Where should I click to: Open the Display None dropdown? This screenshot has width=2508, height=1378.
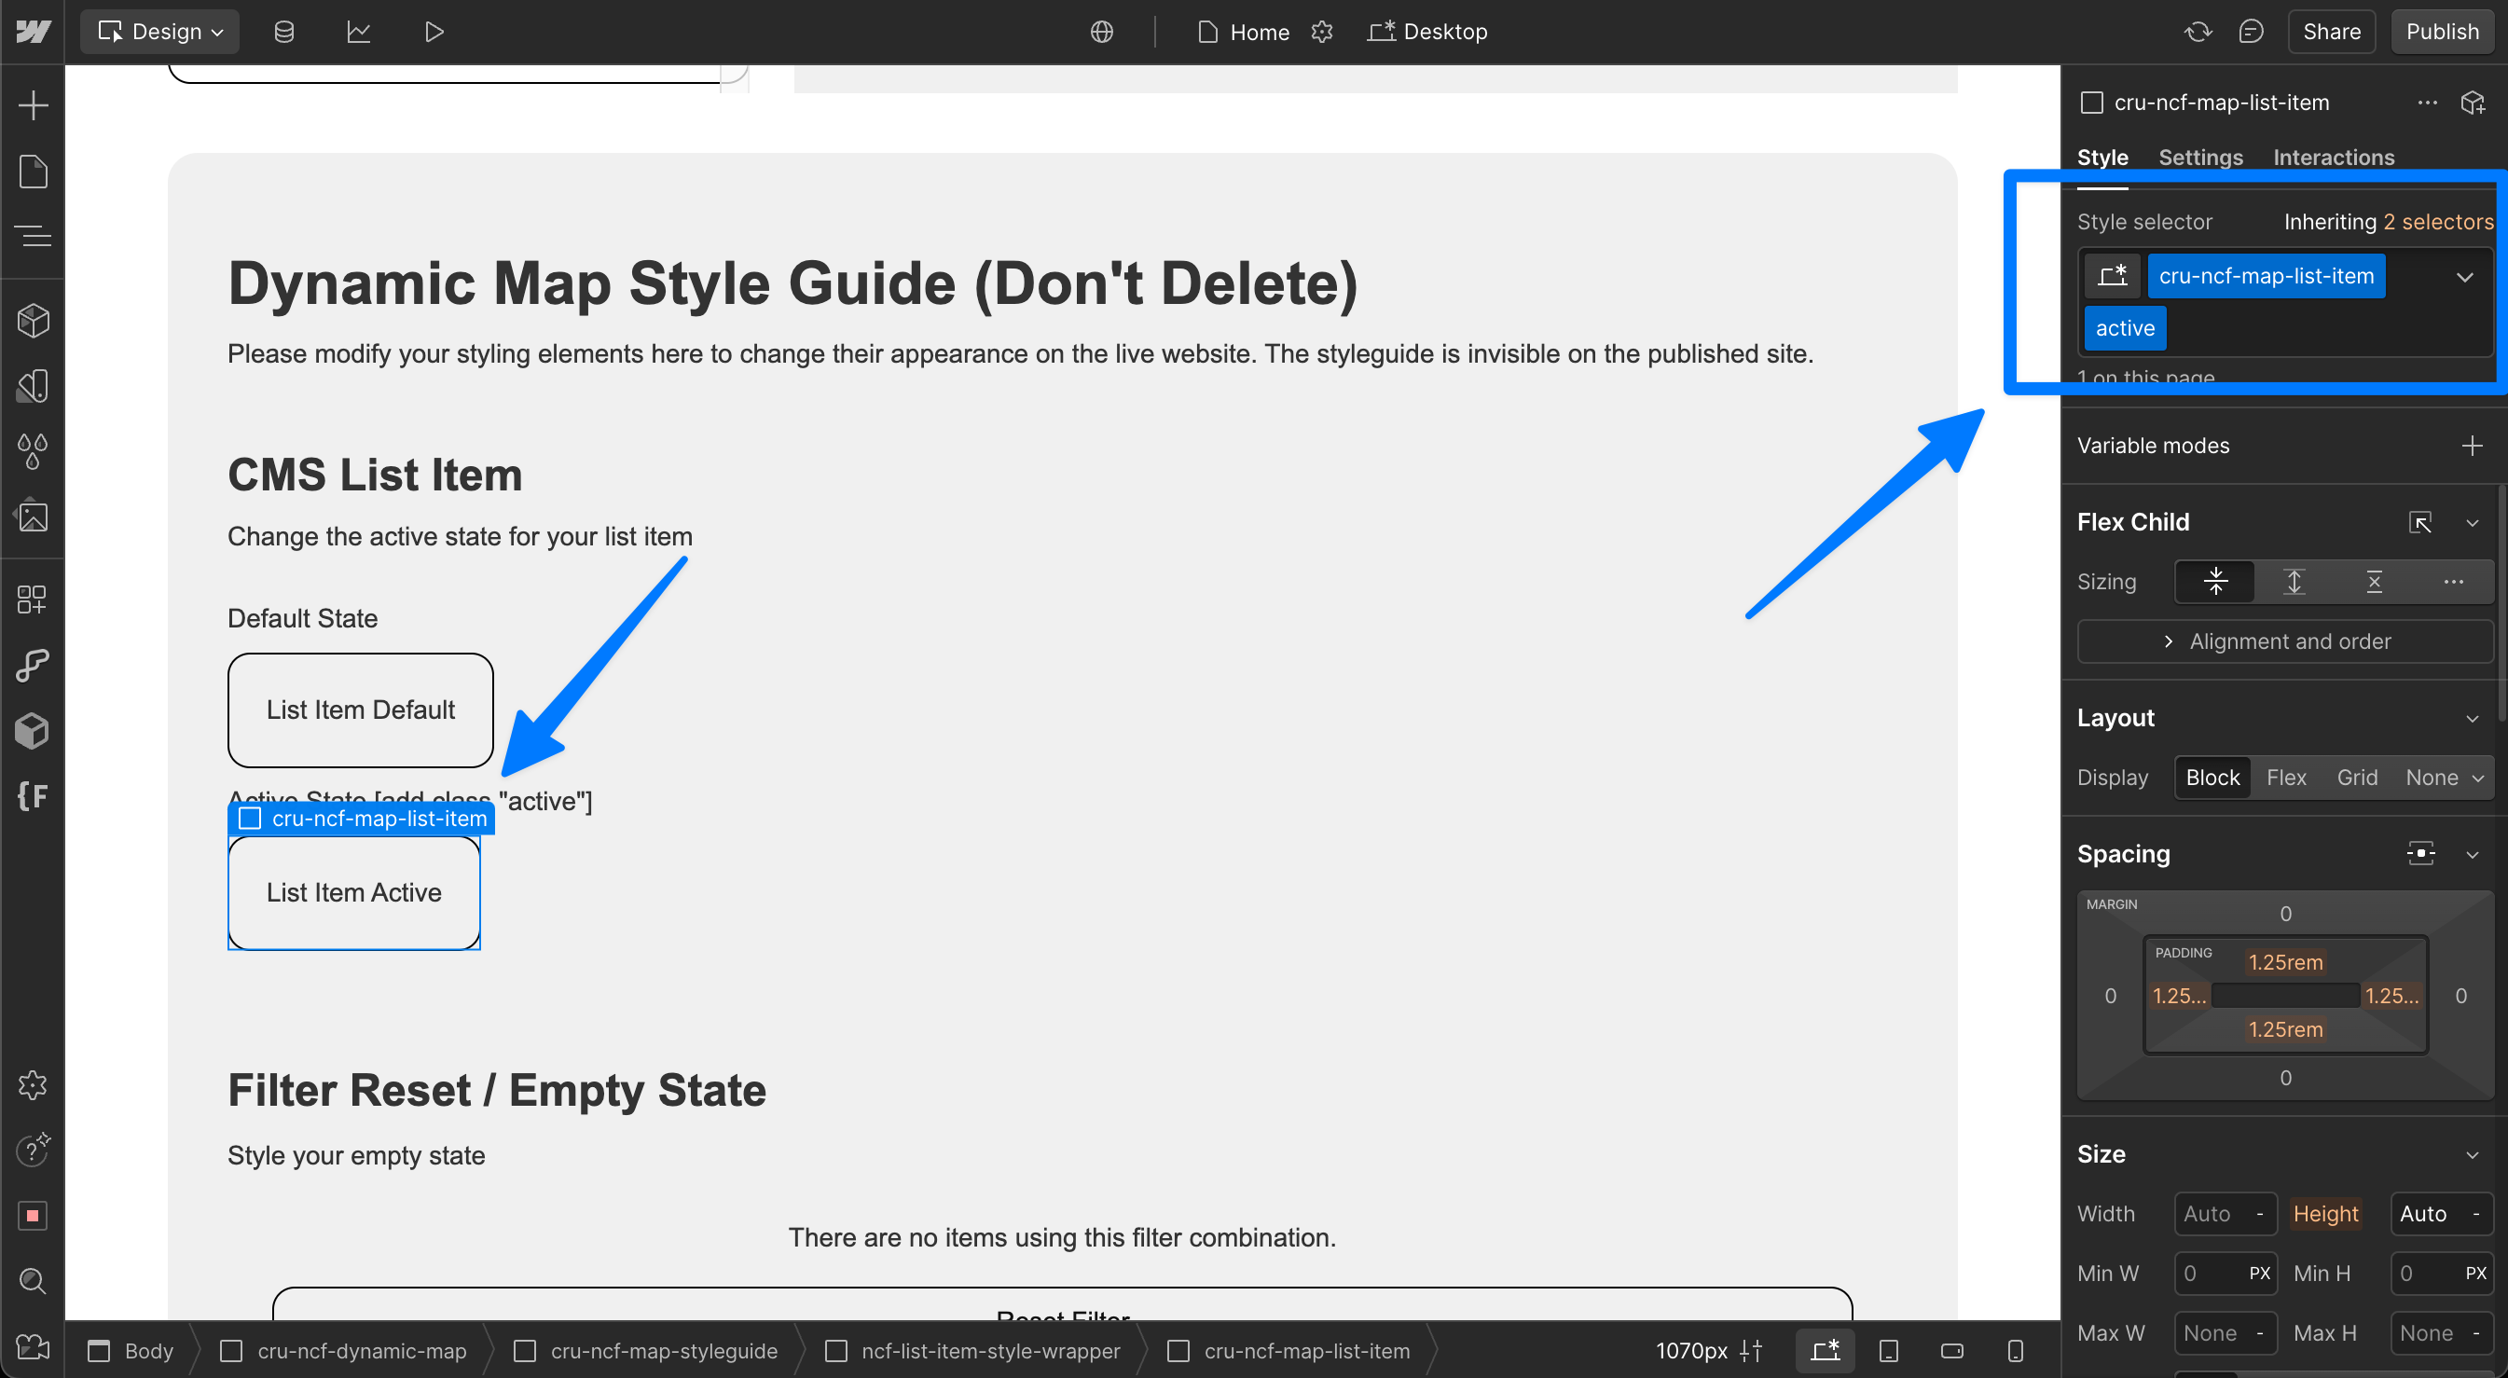tap(2444, 778)
